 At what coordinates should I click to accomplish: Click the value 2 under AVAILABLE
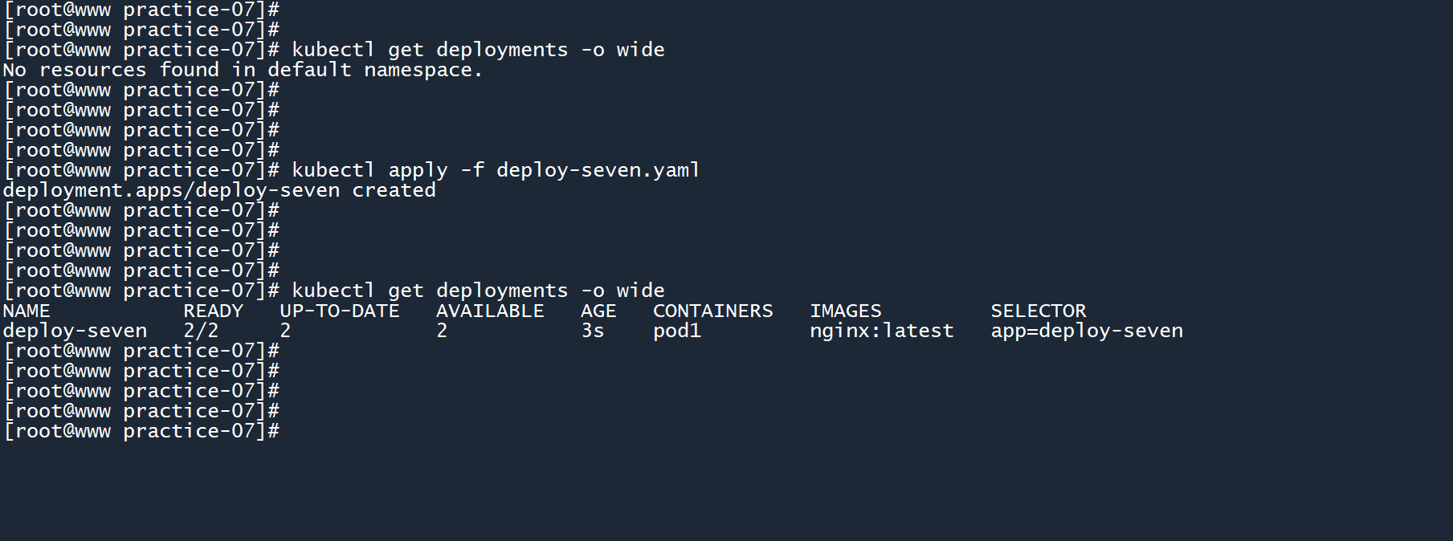coord(442,331)
